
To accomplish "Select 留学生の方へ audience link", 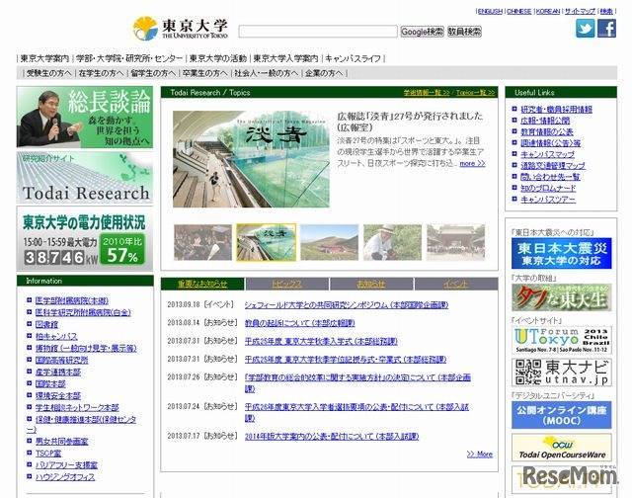I will click(153, 73).
